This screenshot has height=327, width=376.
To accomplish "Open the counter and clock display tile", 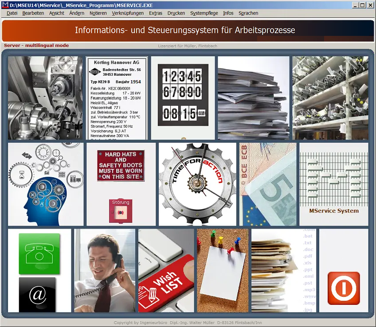I will tap(183, 97).
